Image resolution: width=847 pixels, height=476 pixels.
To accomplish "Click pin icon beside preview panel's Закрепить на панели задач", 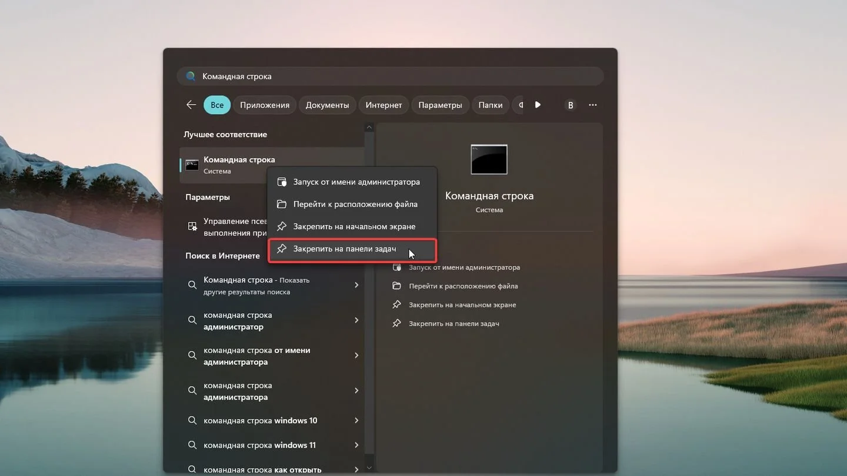I will tap(396, 324).
